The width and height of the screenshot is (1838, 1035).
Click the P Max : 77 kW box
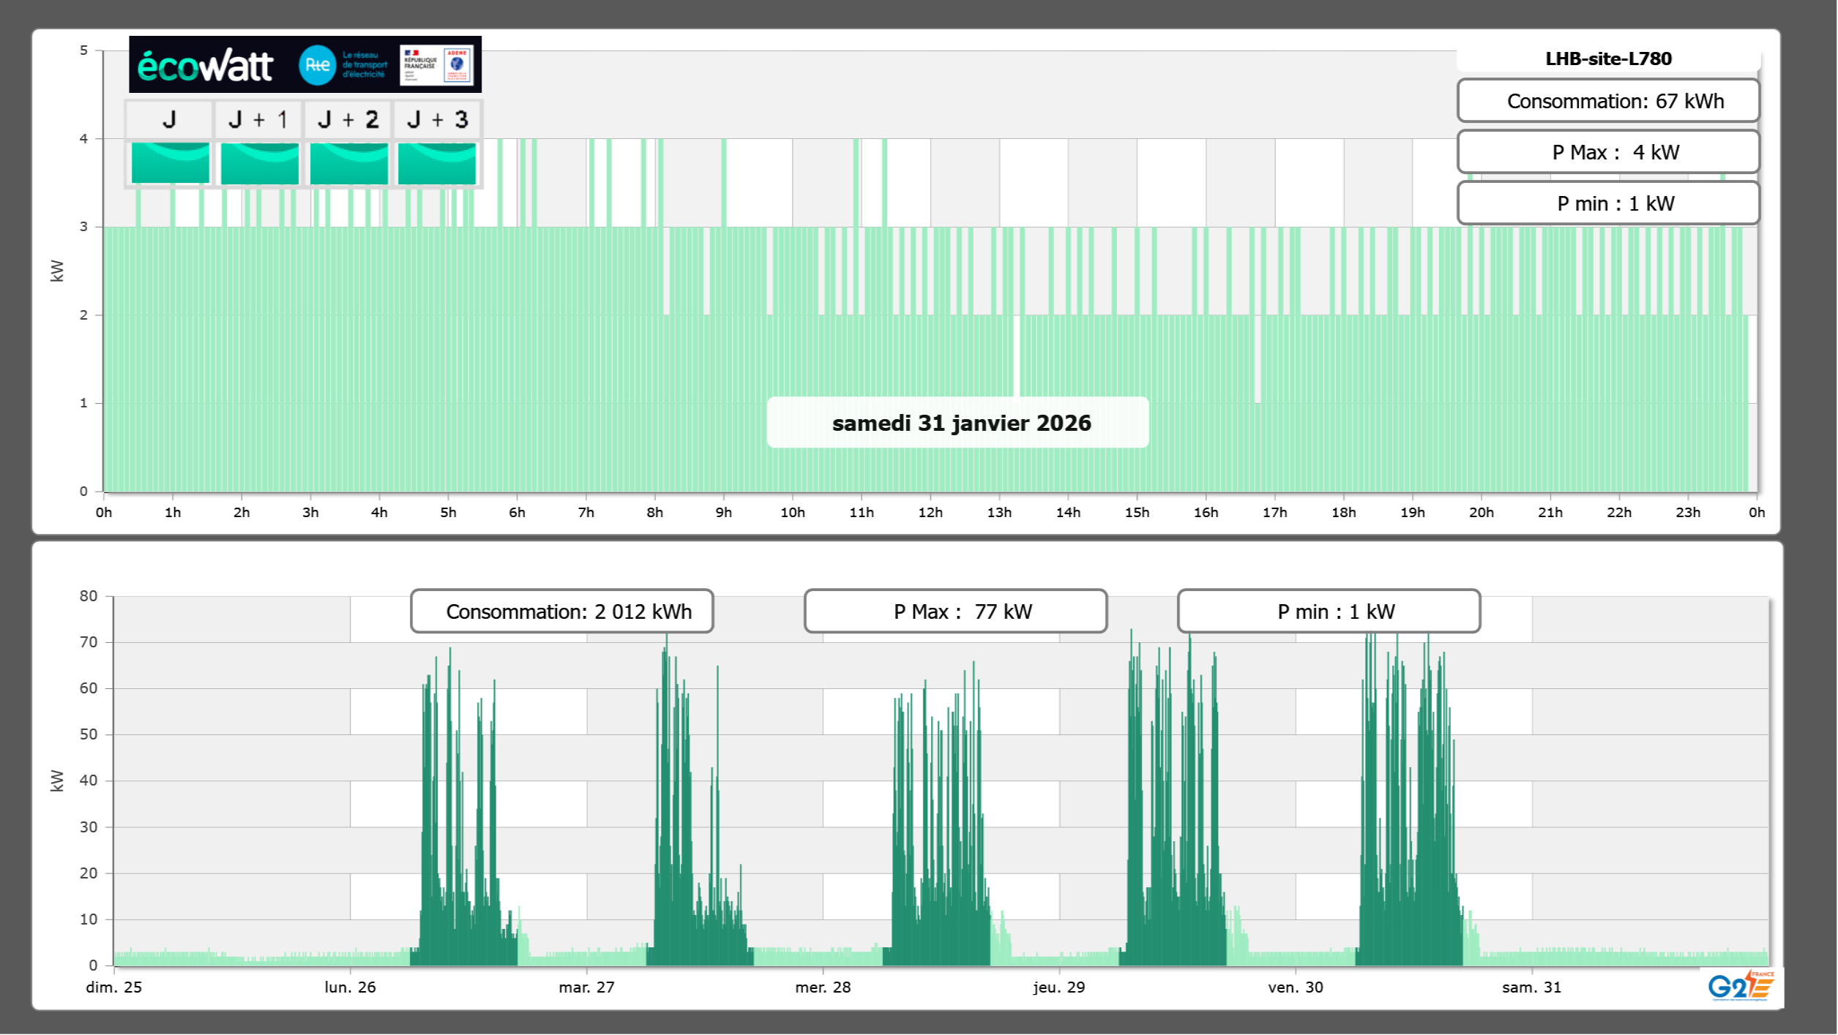coord(955,611)
